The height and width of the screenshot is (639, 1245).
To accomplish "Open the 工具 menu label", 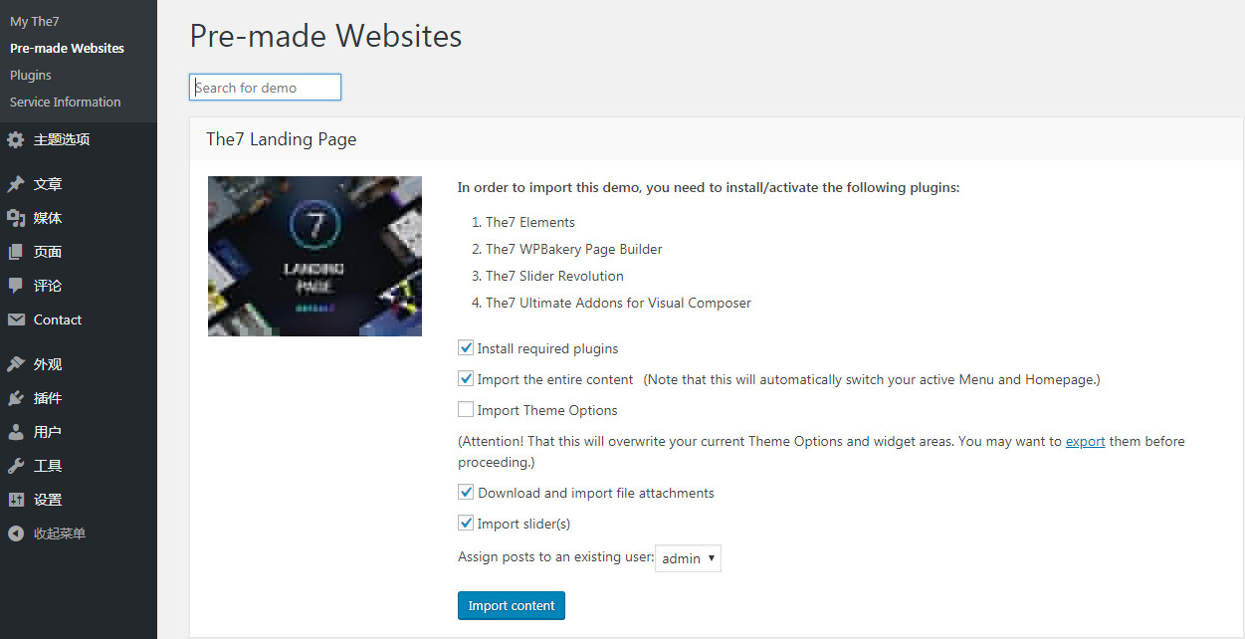I will (48, 466).
